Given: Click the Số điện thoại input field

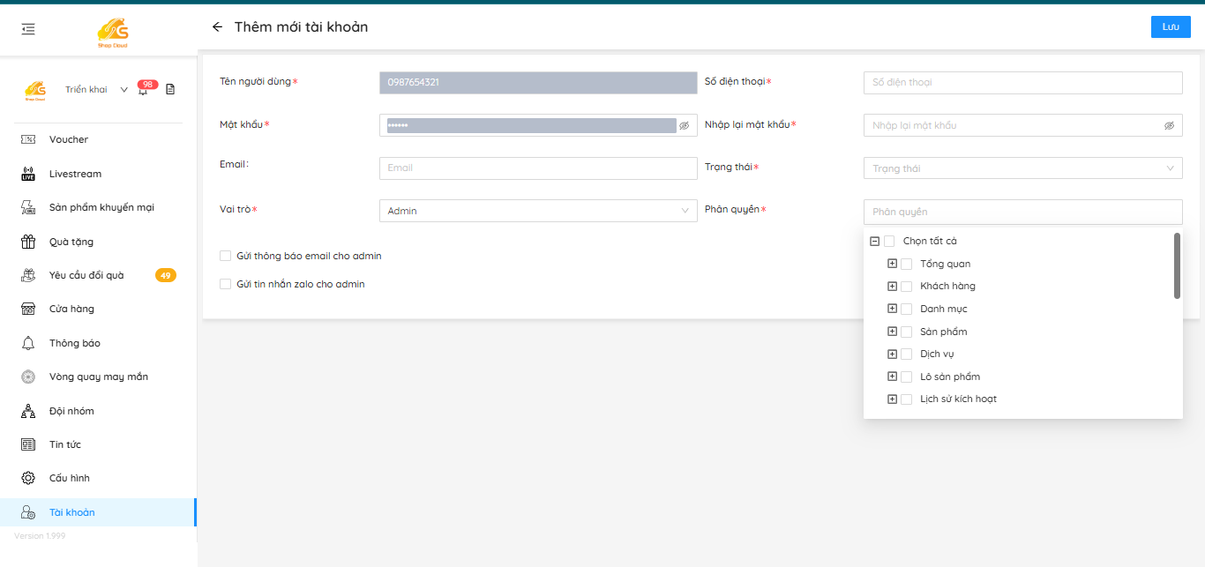Looking at the screenshot, I should (x=1022, y=82).
